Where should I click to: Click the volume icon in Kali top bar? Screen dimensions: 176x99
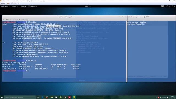click(170, 6)
